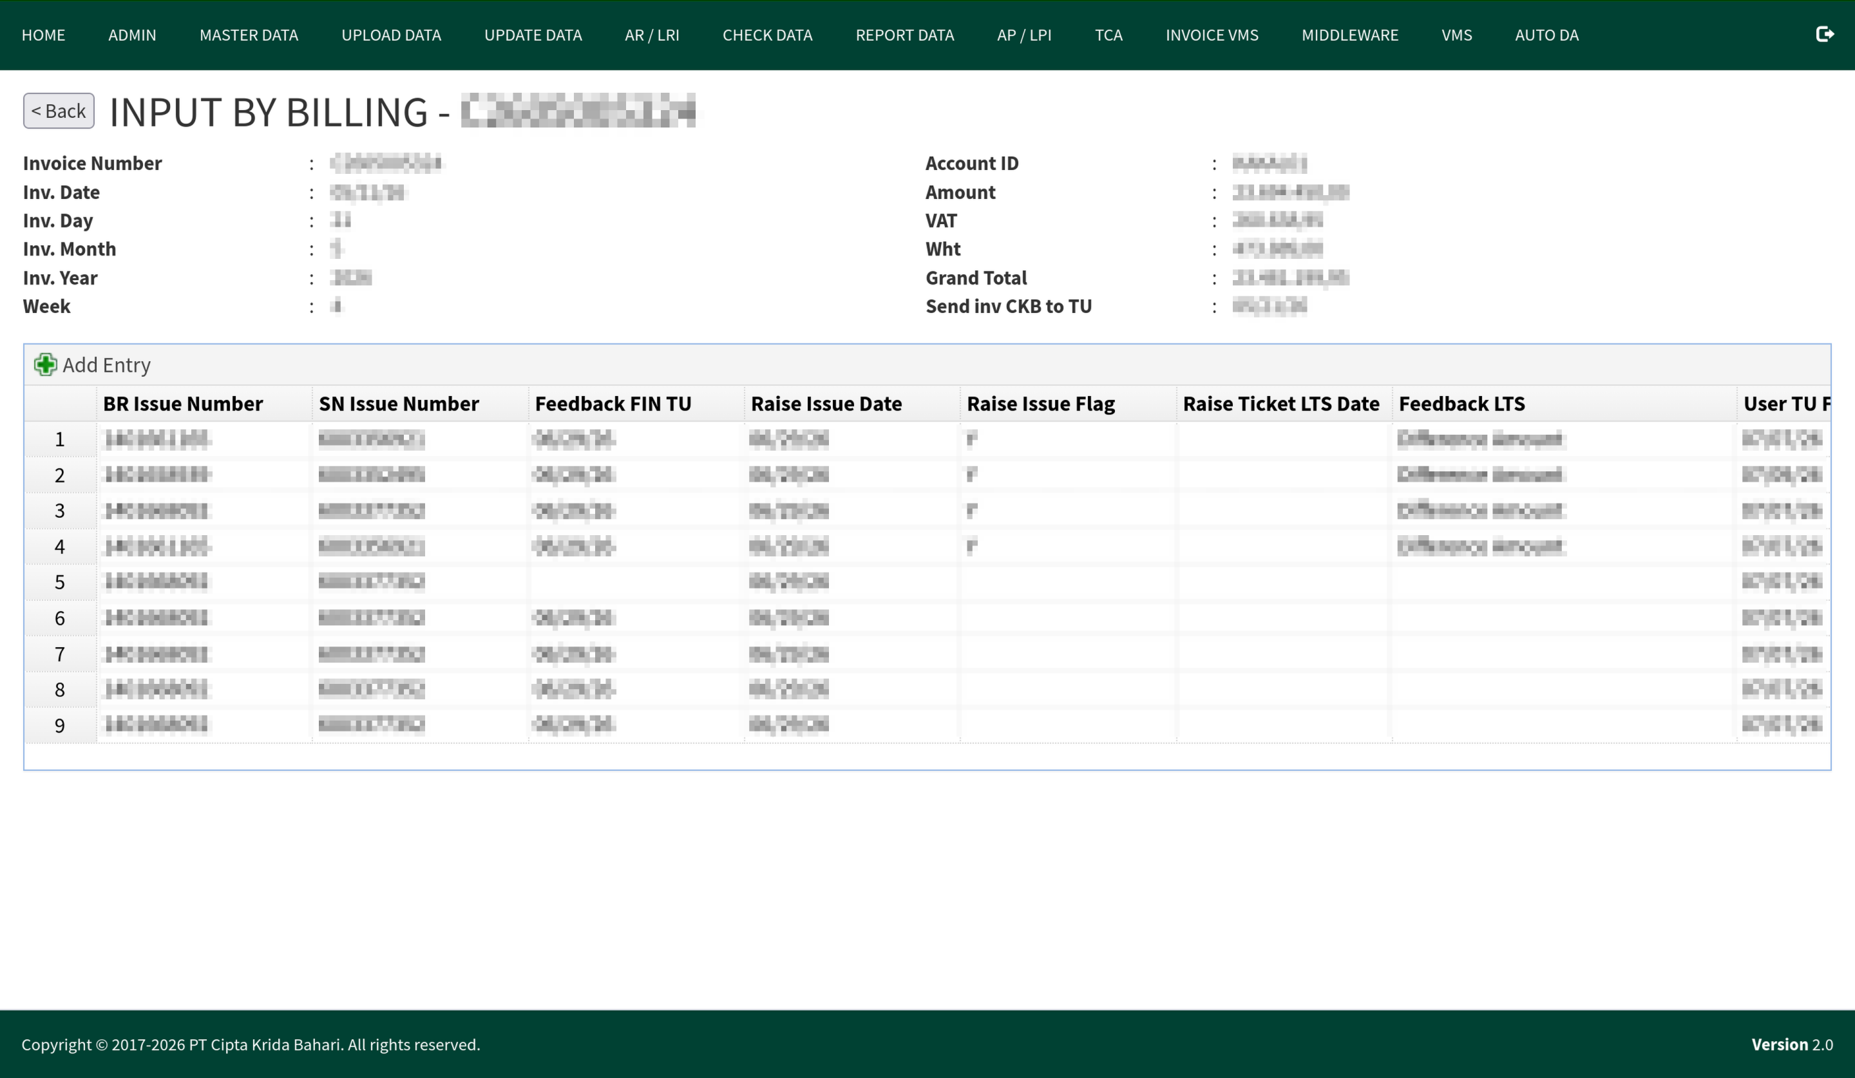Image resolution: width=1855 pixels, height=1078 pixels.
Task: Select row number 4 in the grid
Action: point(60,547)
